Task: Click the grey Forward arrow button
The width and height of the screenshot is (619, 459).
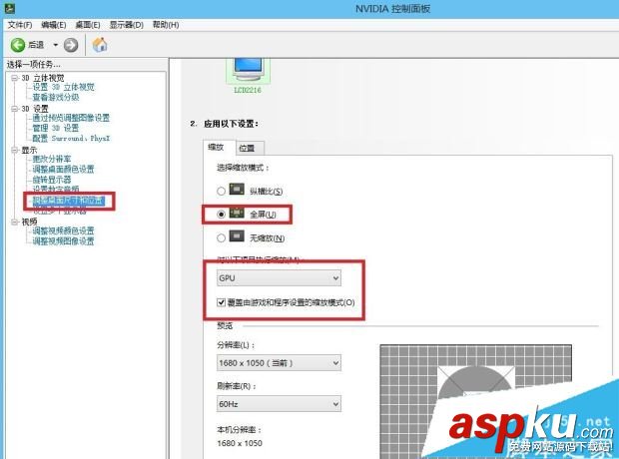Action: pos(71,45)
